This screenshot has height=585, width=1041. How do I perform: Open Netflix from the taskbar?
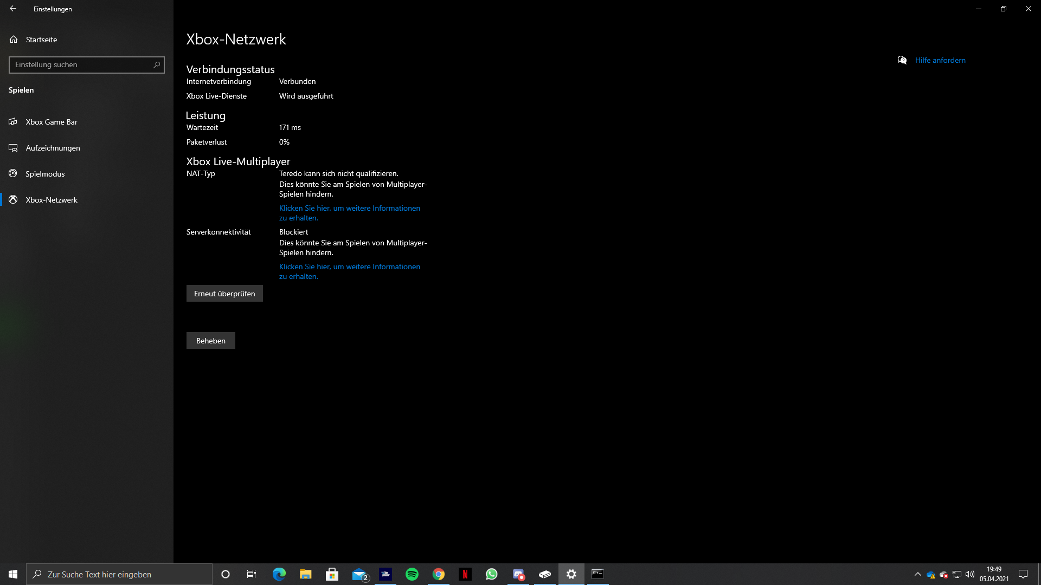(x=465, y=574)
